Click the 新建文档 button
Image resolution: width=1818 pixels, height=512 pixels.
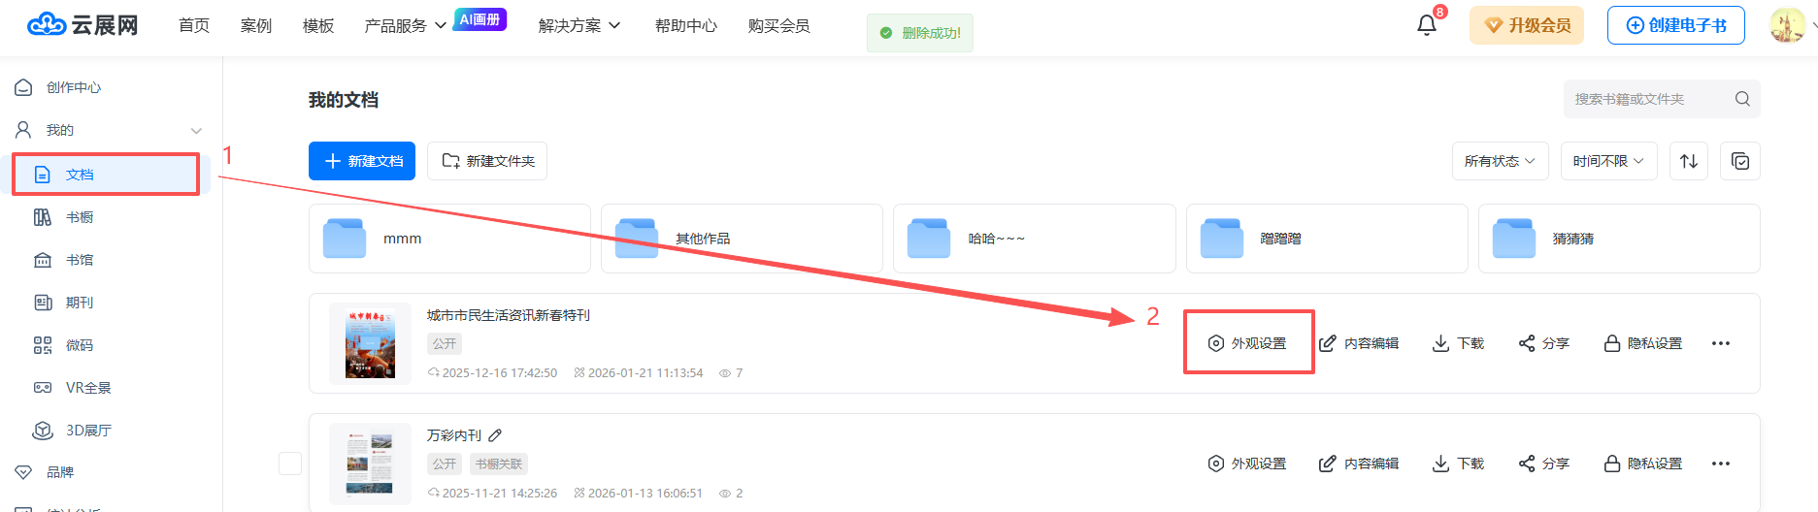point(362,161)
